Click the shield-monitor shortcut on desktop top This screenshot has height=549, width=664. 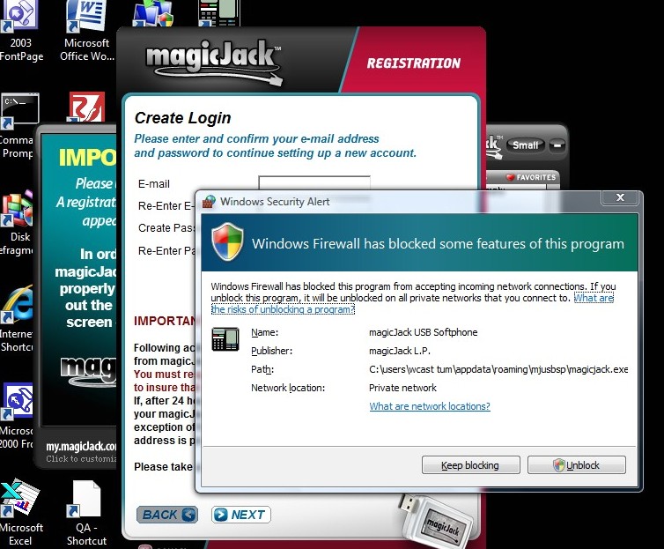click(152, 13)
